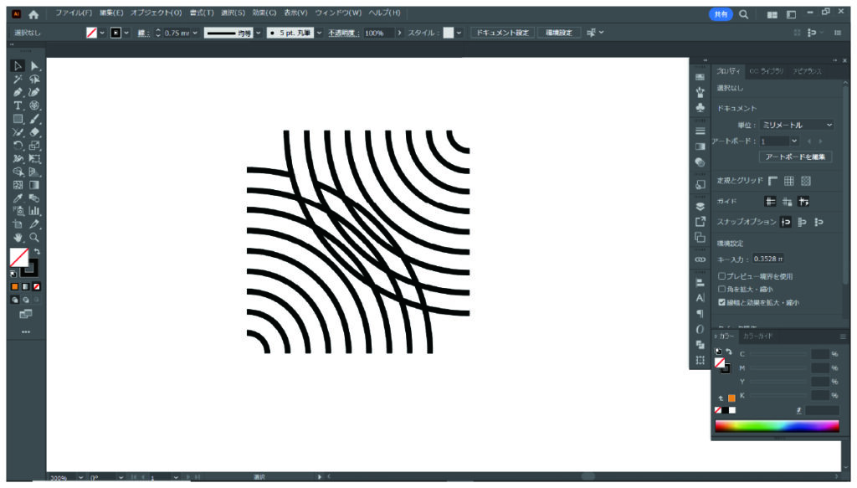Select the Direct Selection tool

tap(34, 66)
